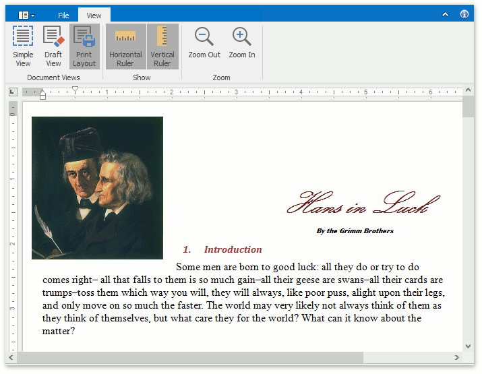Click the Hans in Luck title

(x=363, y=202)
